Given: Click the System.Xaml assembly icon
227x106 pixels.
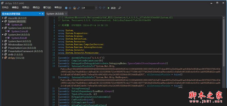Looking at the screenshot, I should [6, 41].
